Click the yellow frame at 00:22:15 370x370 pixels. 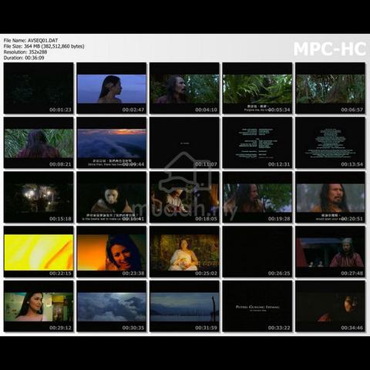coord(39,251)
